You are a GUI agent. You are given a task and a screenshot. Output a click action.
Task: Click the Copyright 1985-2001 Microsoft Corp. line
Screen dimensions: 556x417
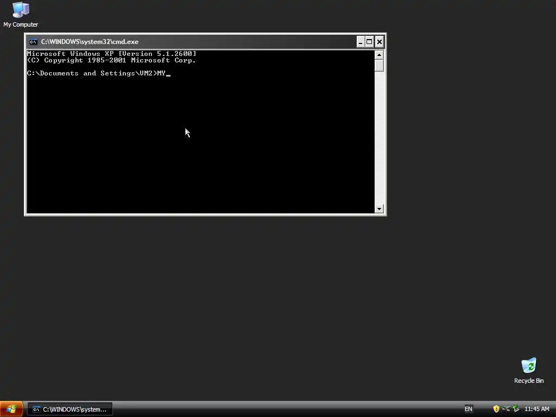point(111,60)
